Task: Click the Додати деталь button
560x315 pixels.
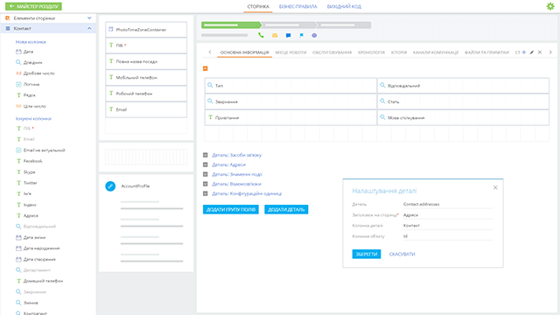Action: tap(286, 209)
